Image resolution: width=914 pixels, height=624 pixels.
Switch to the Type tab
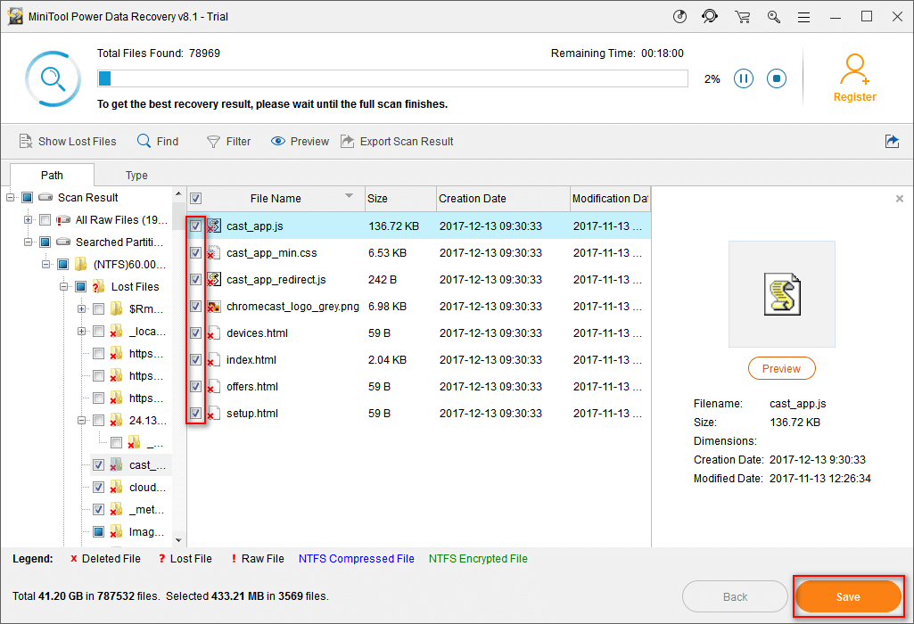pyautogui.click(x=136, y=176)
